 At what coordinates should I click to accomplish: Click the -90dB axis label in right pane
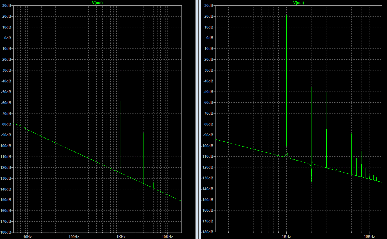(208, 135)
